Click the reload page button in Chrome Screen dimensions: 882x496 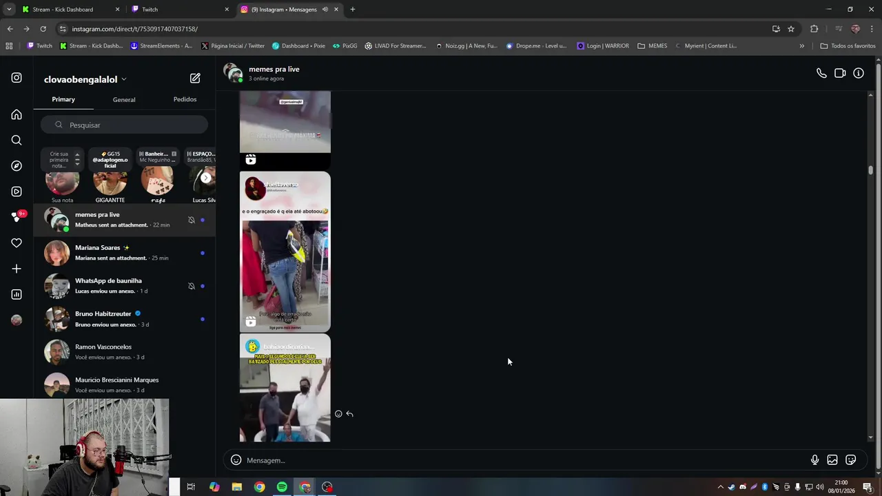pyautogui.click(x=43, y=29)
